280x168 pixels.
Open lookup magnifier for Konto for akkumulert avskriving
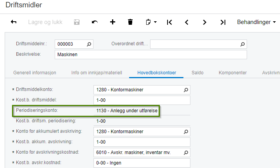tap(186, 132)
